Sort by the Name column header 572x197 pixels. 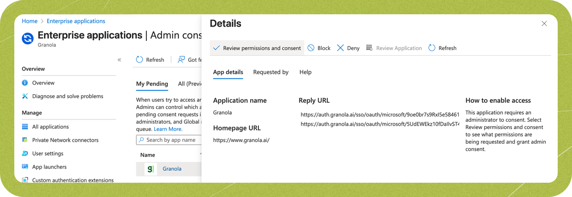coord(148,155)
